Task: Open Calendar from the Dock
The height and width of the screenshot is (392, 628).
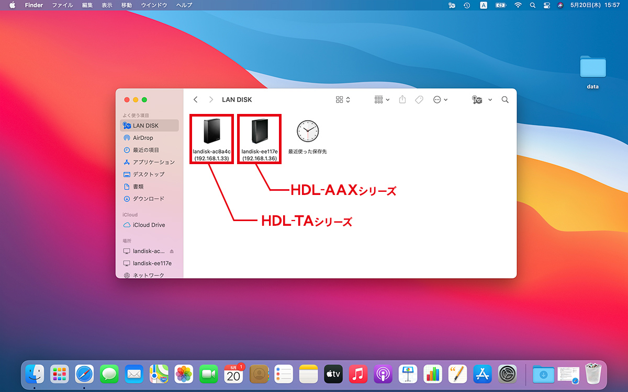Action: tap(234, 374)
